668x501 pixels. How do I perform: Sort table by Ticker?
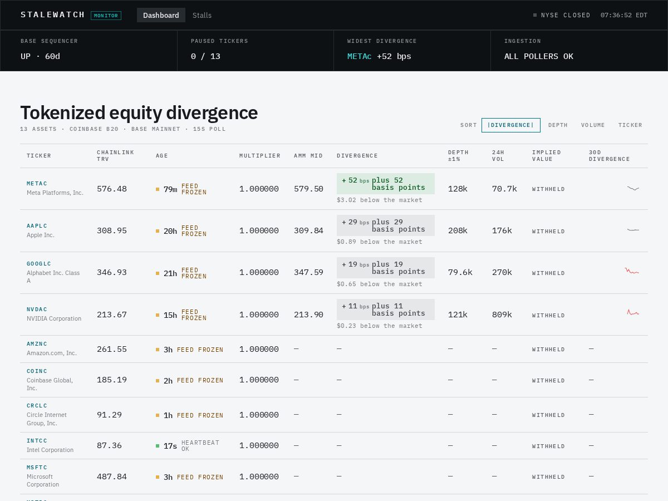[630, 125]
